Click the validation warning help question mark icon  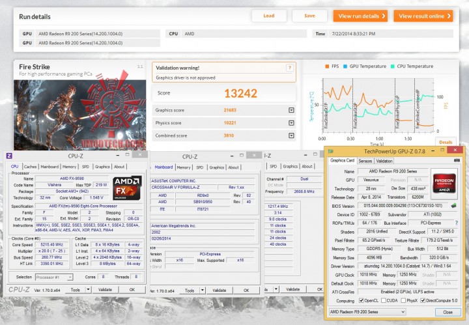pos(289,68)
